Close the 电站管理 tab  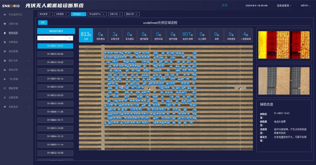(x=51, y=14)
